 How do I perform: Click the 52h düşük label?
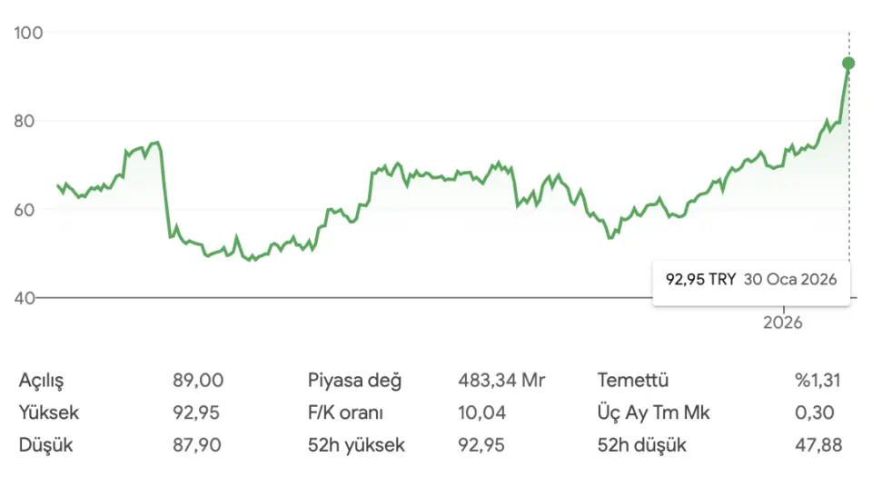(642, 445)
